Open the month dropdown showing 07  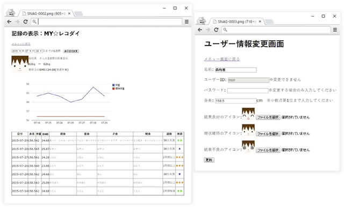point(28,51)
